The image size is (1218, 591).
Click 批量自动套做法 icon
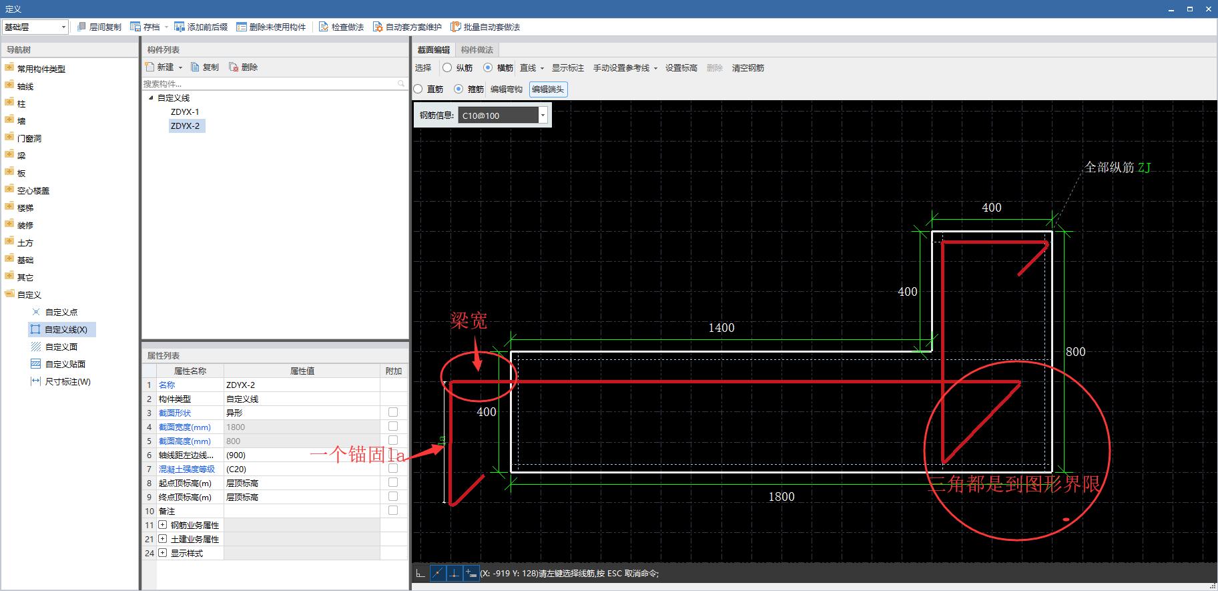(456, 27)
